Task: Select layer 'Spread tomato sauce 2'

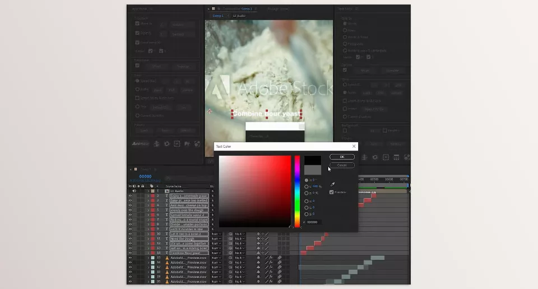Action: pyautogui.click(x=189, y=215)
